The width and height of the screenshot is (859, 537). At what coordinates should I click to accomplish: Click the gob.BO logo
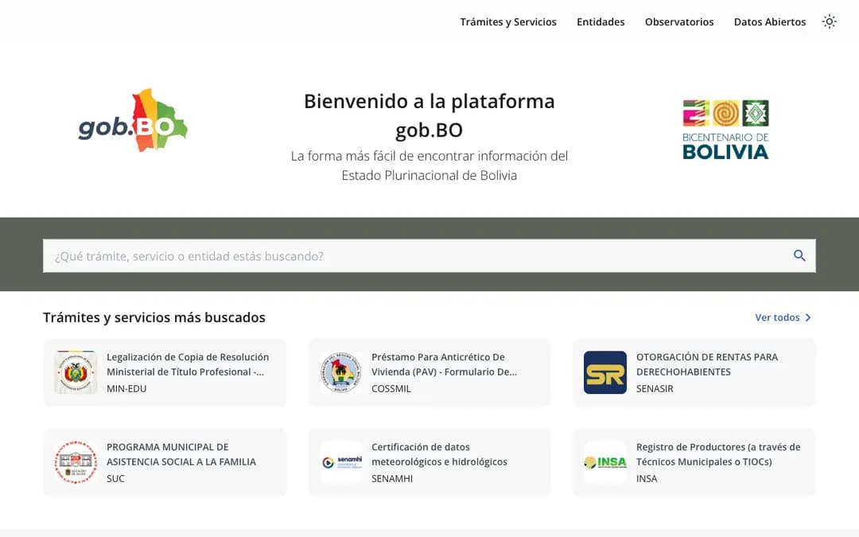133,121
